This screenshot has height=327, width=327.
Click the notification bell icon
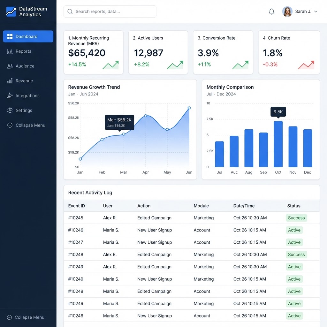(x=271, y=11)
